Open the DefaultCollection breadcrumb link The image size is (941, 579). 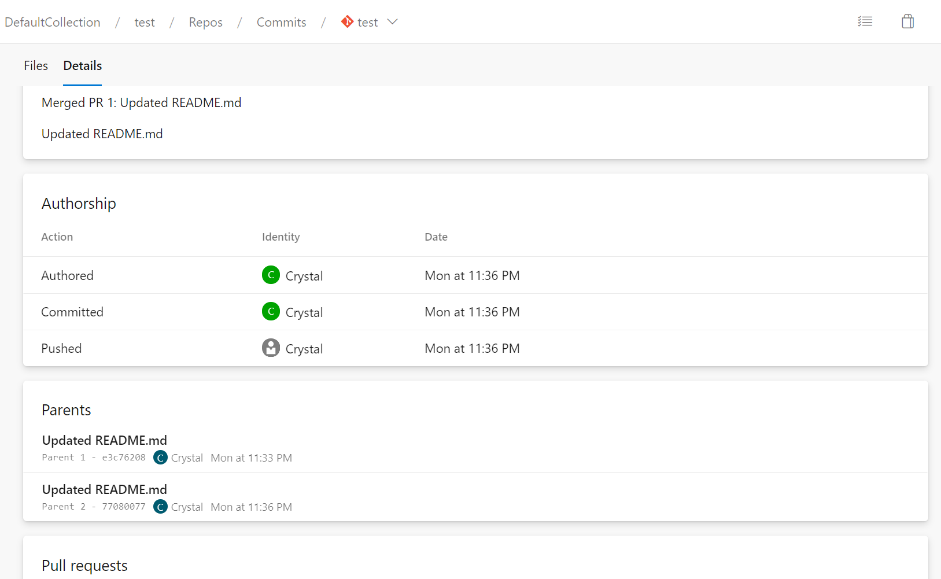52,22
